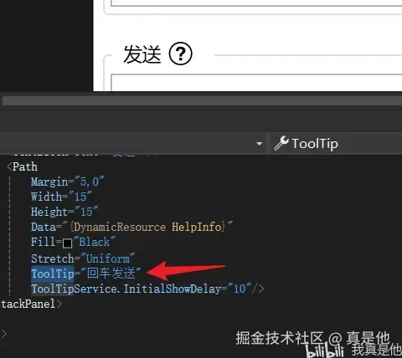Click the horizontal scrollbar below the designer
Image resolution: width=402 pixels, height=358 pixels.
point(202,100)
